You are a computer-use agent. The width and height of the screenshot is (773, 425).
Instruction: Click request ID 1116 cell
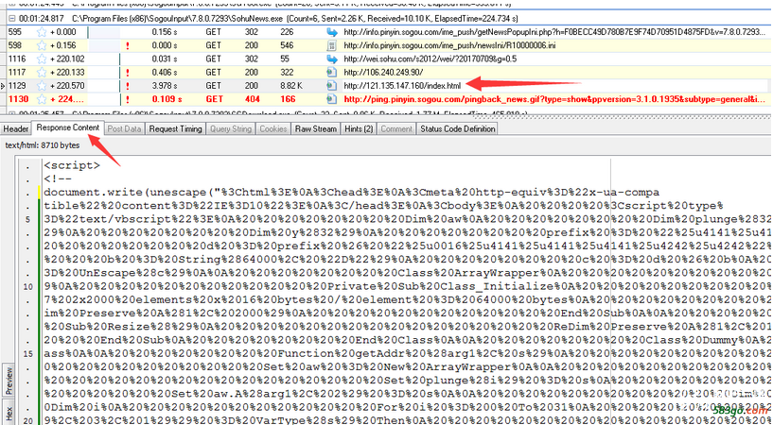[x=17, y=59]
